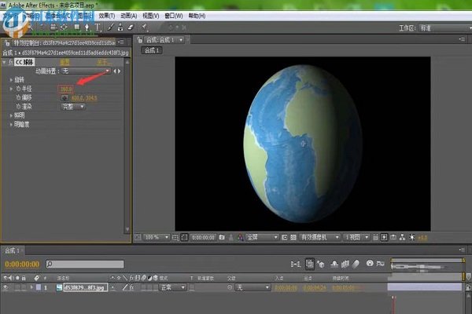The height and width of the screenshot is (314, 472).
Task: Select the Brush tool
Action: pyautogui.click(x=110, y=27)
